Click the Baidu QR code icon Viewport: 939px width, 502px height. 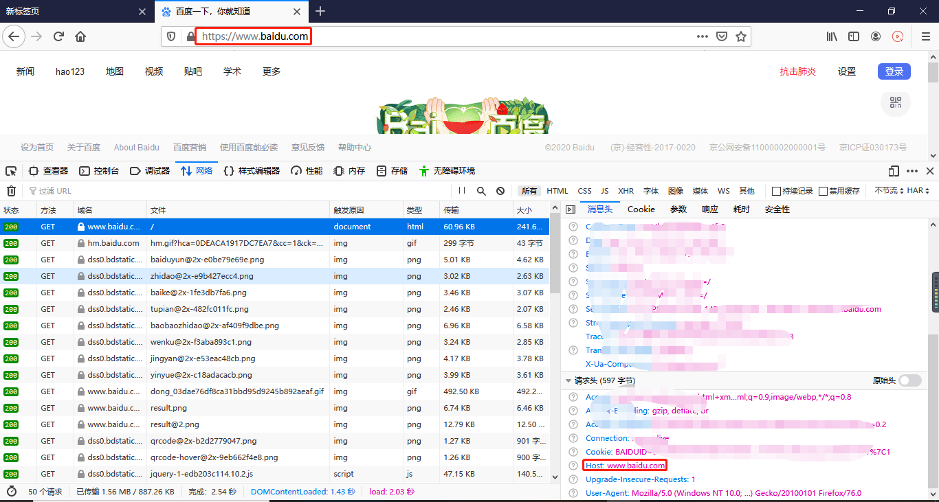896,102
